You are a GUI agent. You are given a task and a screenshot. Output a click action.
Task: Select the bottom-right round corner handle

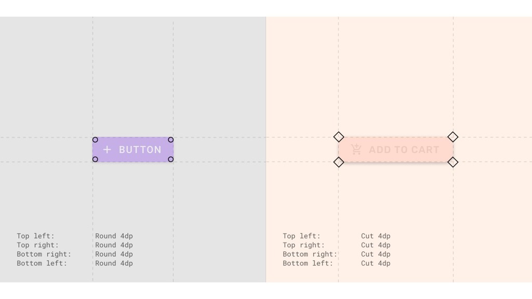(x=170, y=159)
